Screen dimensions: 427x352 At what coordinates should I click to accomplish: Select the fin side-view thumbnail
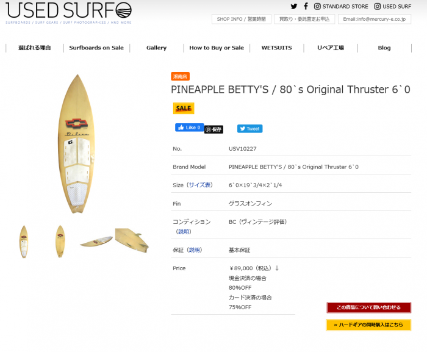click(132, 239)
